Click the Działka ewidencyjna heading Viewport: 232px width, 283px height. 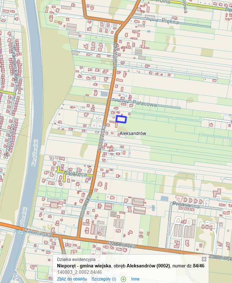click(76, 260)
